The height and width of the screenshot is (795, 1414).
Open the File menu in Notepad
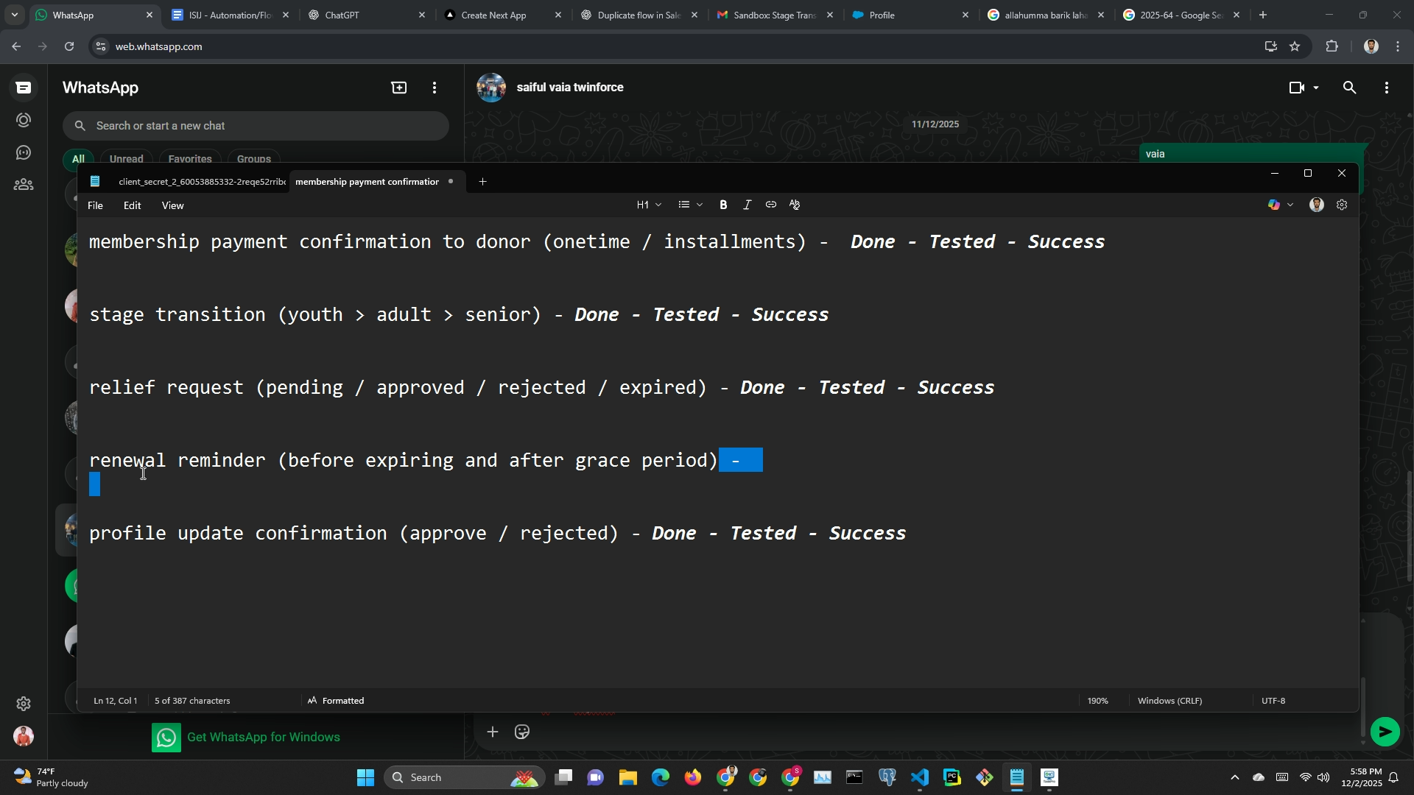tap(95, 205)
